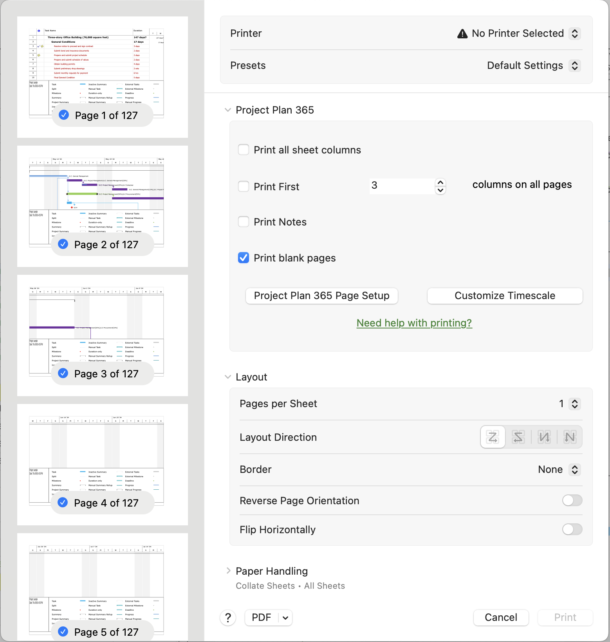This screenshot has height=642, width=610.
Task: Click the No Printer Selected warning icon
Action: pos(462,34)
